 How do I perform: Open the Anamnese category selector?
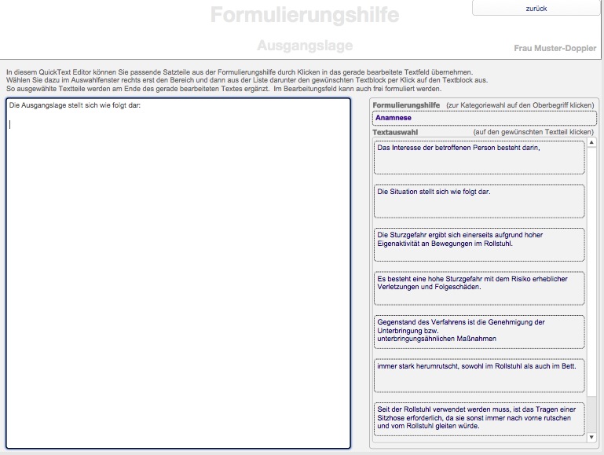484,118
